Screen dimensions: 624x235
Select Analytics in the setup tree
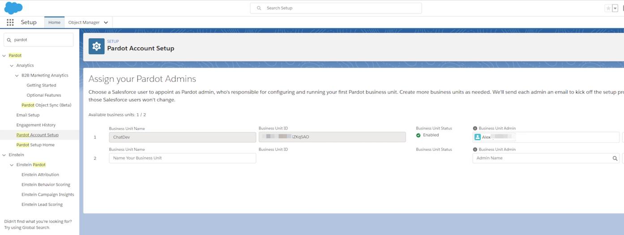click(x=25, y=65)
